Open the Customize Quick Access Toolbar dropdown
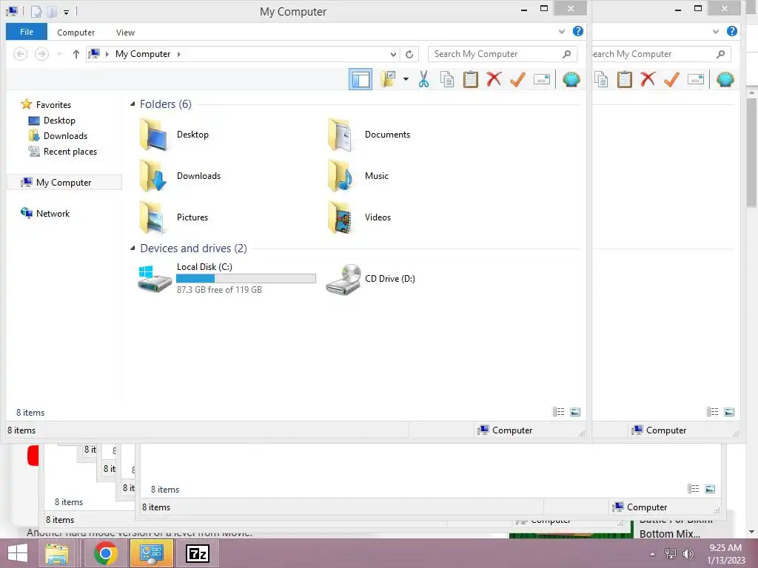This screenshot has height=568, width=758. (66, 12)
